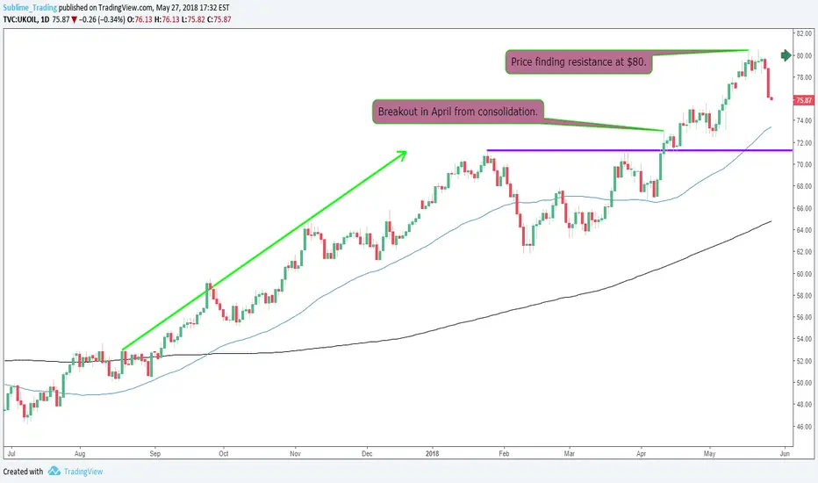Select the purple horizontal resistance line
The image size is (818, 483).
point(640,150)
